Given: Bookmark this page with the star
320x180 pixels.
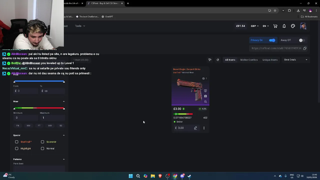Looking at the screenshot, I should coord(275,10).
